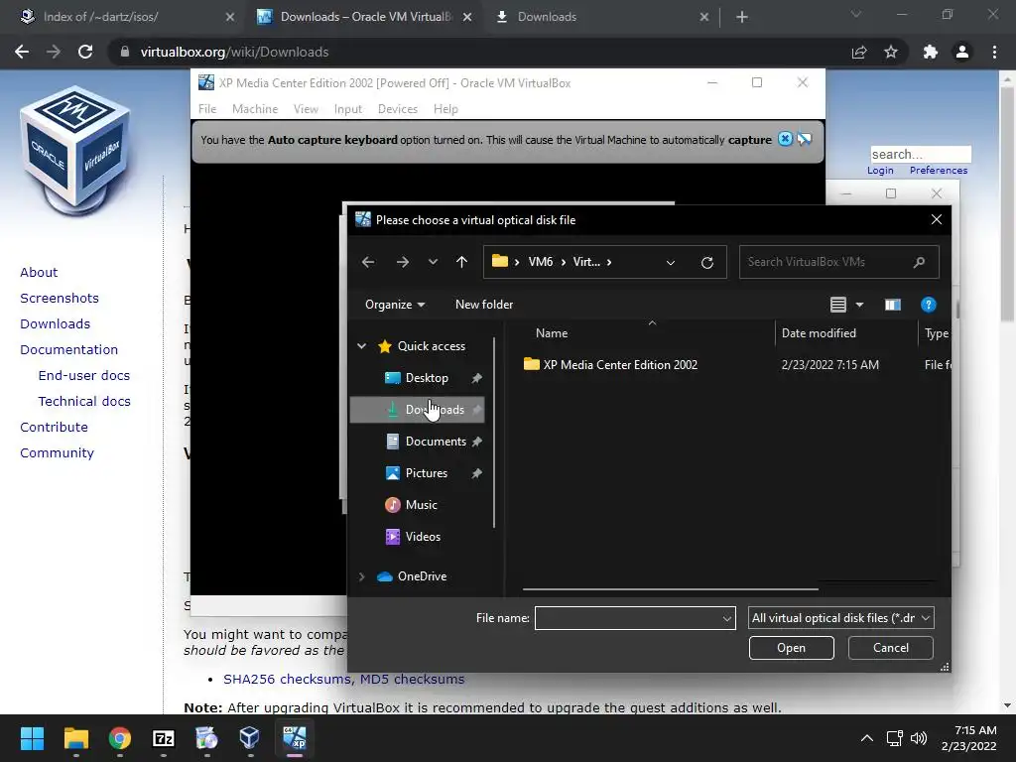Open the Screenshots link in sidebar

click(x=60, y=298)
